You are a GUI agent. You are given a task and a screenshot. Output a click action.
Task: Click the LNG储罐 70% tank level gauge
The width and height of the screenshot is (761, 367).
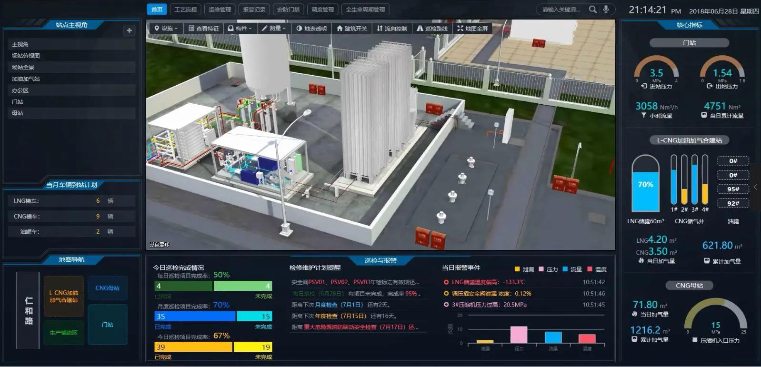pyautogui.click(x=645, y=184)
